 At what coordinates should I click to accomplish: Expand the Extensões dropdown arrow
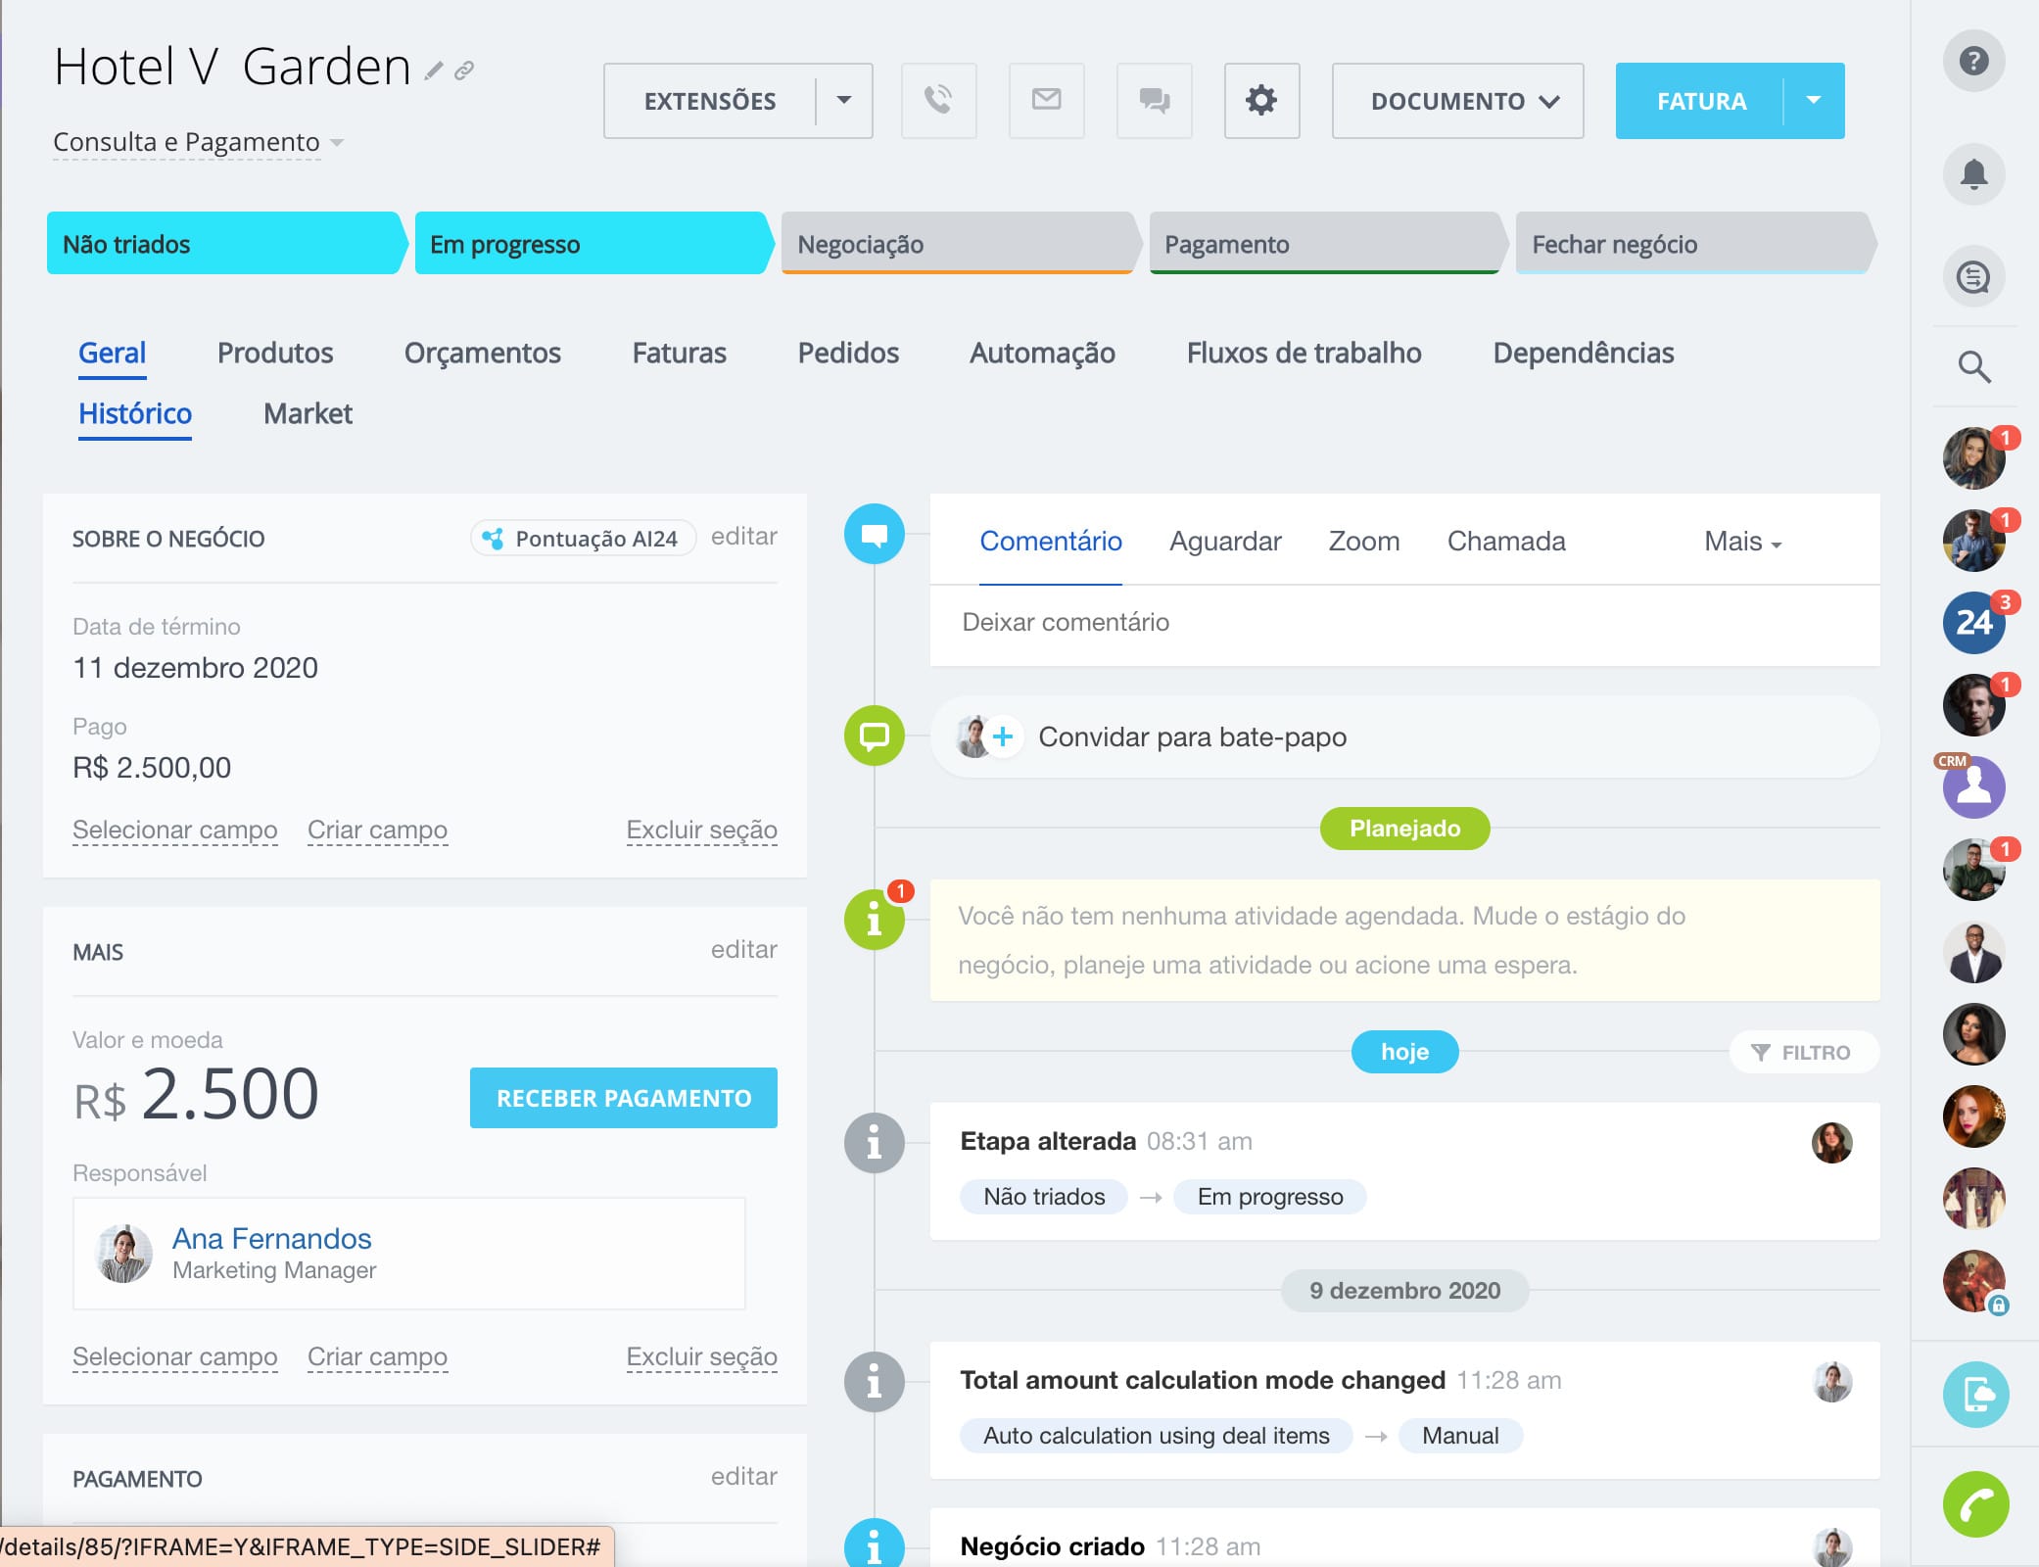click(843, 101)
